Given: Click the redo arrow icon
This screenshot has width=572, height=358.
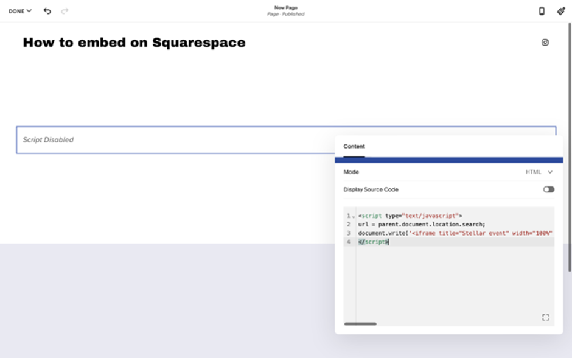Looking at the screenshot, I should click(65, 11).
